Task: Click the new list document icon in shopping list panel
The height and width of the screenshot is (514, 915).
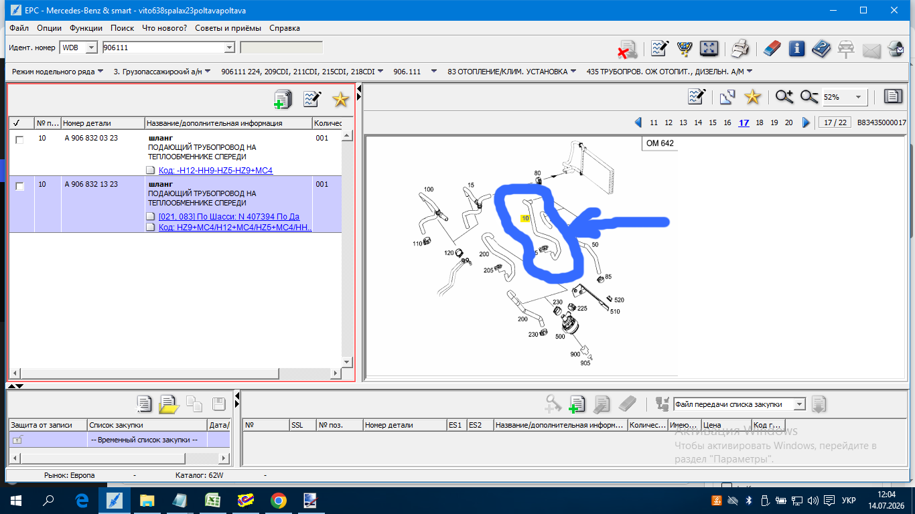Action: pos(144,404)
